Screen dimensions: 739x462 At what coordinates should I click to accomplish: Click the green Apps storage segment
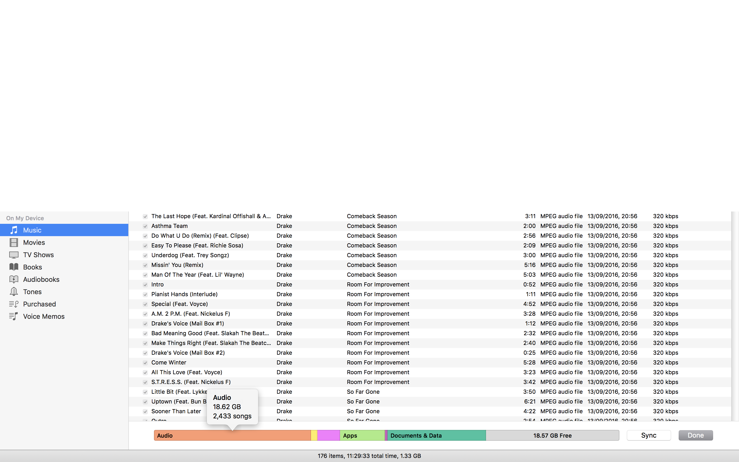(362, 435)
